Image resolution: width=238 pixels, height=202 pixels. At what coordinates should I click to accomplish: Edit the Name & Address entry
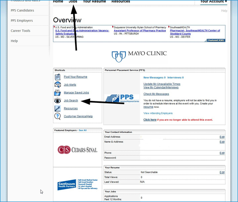(x=222, y=142)
